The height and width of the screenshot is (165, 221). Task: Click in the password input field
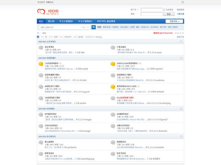pos(152,14)
